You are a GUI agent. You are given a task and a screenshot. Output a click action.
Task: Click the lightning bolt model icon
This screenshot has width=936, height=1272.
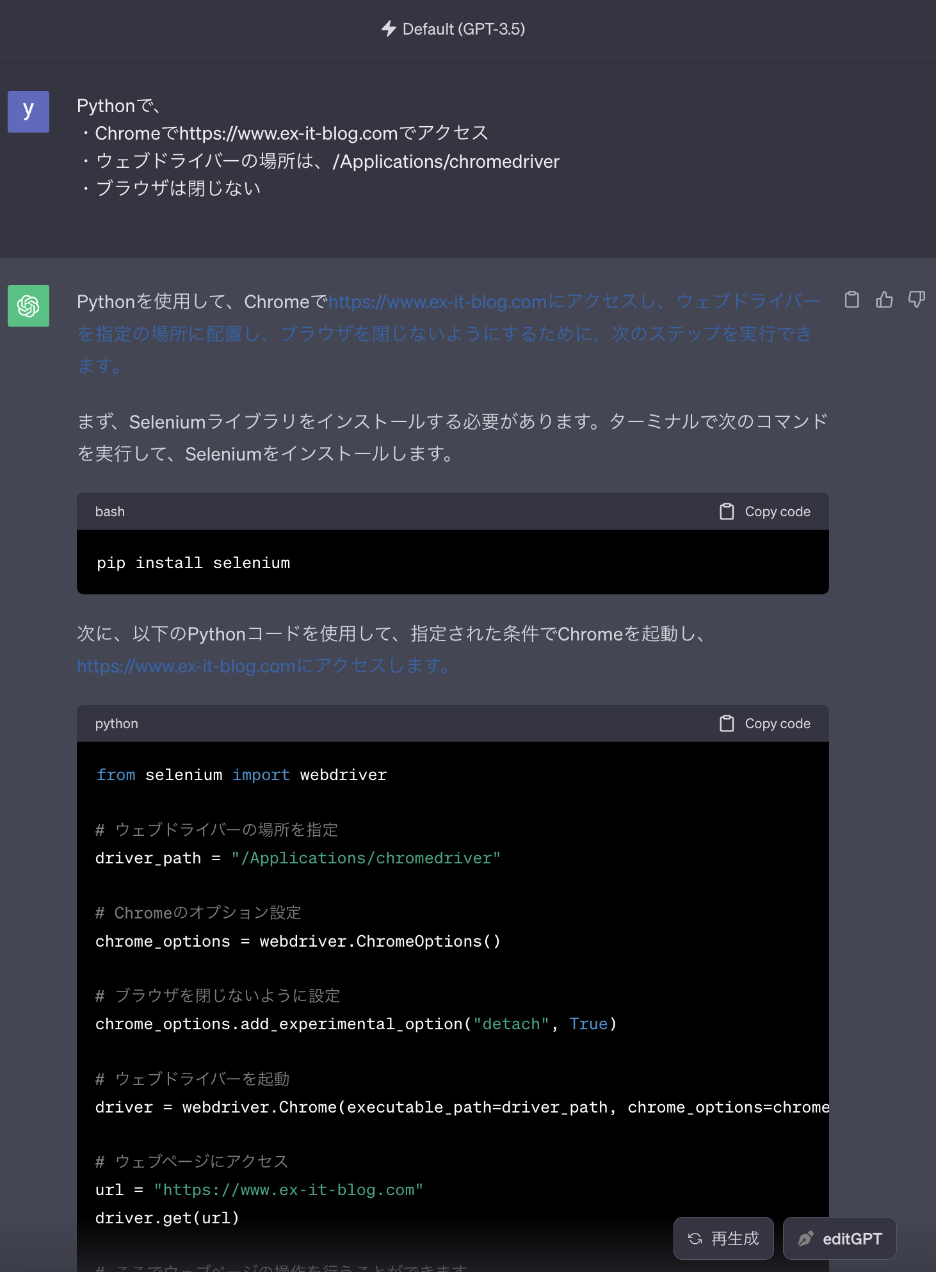click(x=389, y=29)
